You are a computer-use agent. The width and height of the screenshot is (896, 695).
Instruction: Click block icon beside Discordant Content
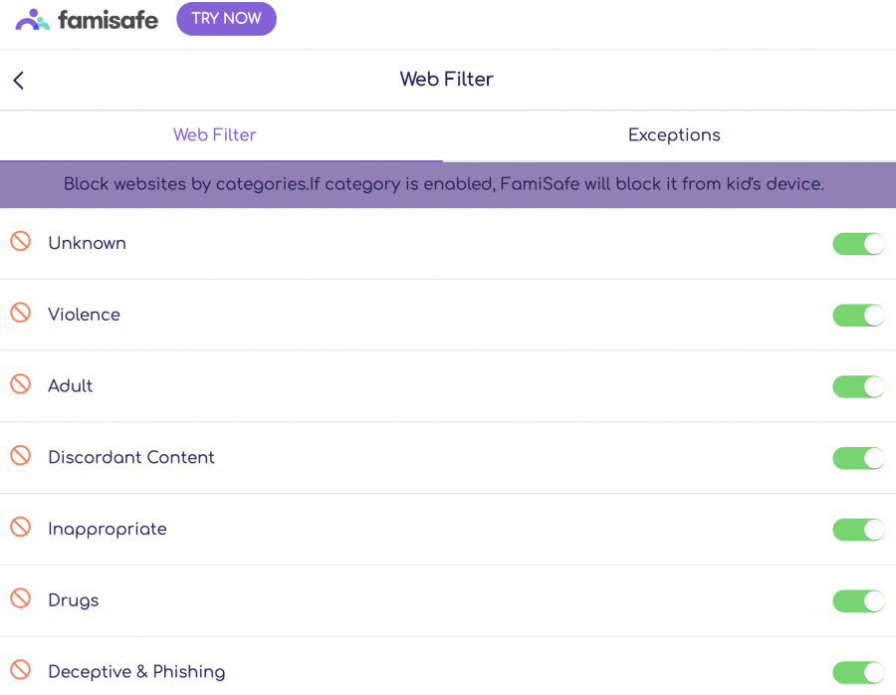tap(21, 455)
